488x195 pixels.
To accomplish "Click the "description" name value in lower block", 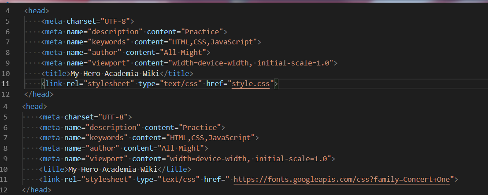I will pyautogui.click(x=114, y=127).
